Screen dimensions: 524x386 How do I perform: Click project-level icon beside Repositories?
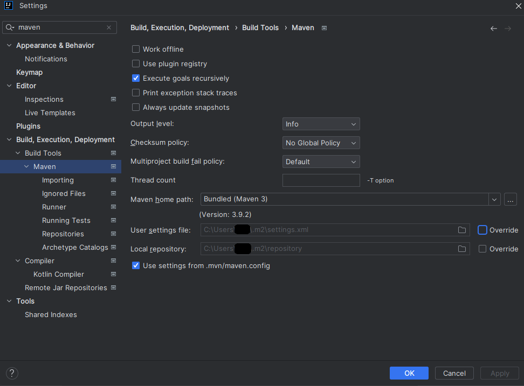coord(114,234)
